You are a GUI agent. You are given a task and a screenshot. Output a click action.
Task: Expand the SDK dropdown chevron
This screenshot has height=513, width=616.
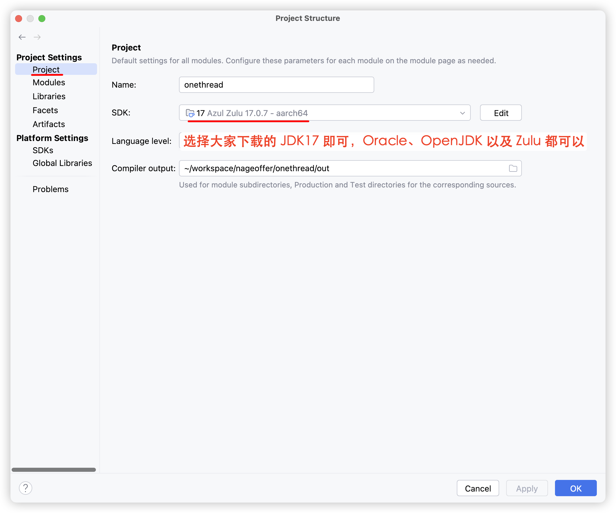[463, 113]
